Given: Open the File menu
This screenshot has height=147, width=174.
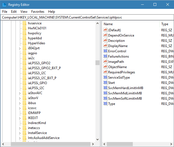Looking at the screenshot, I should (x=5, y=12).
